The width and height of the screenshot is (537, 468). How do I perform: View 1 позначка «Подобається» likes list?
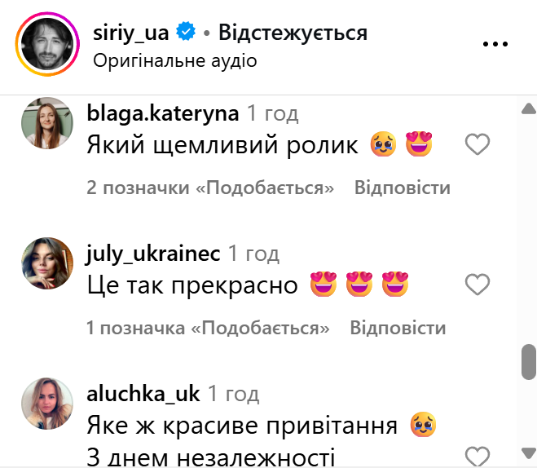coord(208,328)
